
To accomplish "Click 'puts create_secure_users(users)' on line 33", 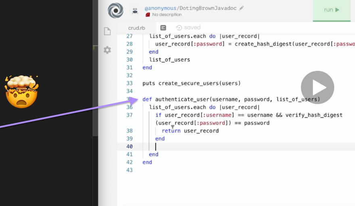I will point(191,83).
